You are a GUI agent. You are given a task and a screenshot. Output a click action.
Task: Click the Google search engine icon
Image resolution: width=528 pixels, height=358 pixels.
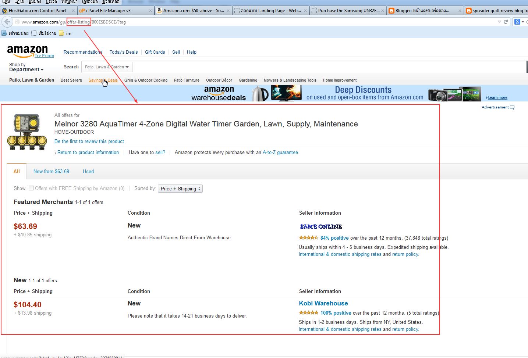(x=517, y=22)
